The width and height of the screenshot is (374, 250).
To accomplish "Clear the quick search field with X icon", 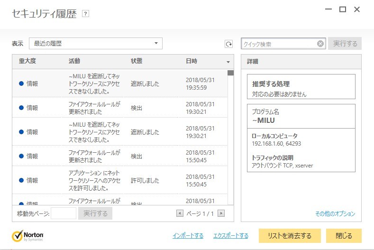I will pyautogui.click(x=320, y=44).
